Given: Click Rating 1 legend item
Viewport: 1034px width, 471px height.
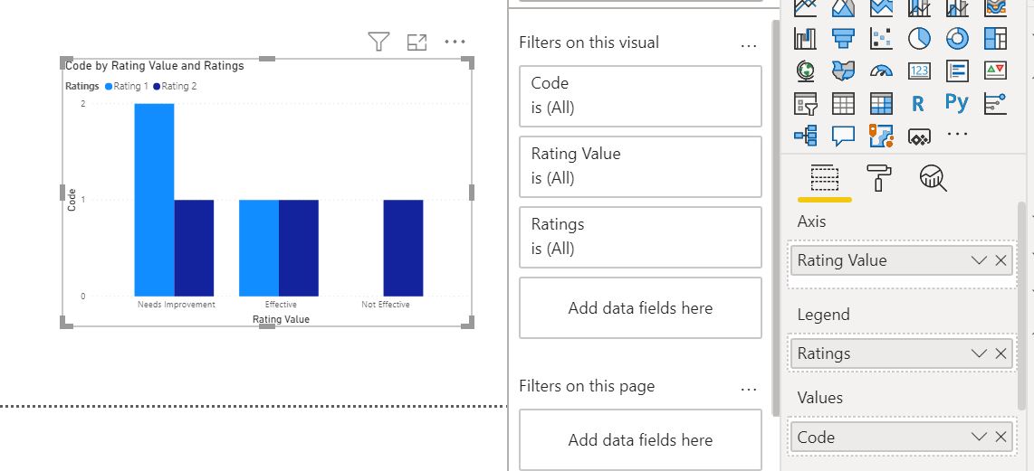Looking at the screenshot, I should [x=127, y=86].
